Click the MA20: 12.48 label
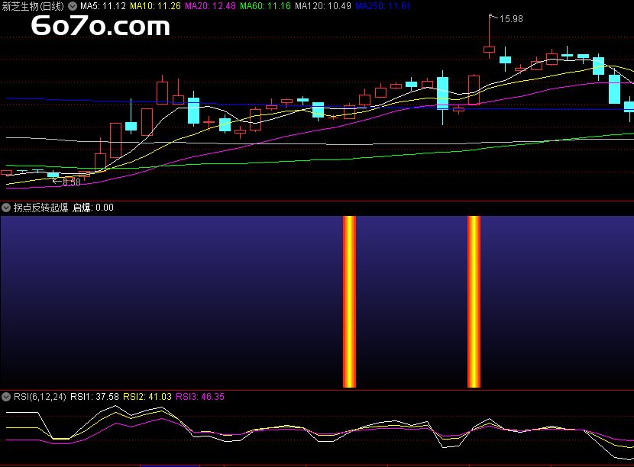 (210, 6)
